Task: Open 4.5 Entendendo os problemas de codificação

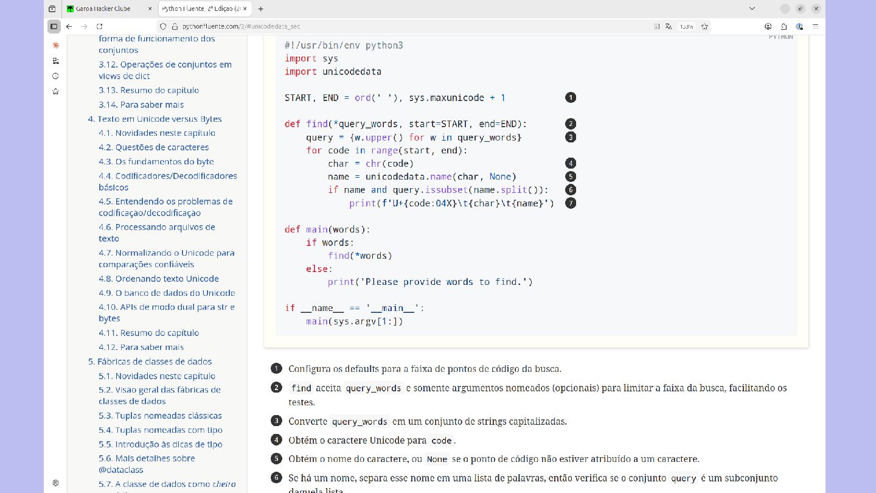Action: [165, 207]
